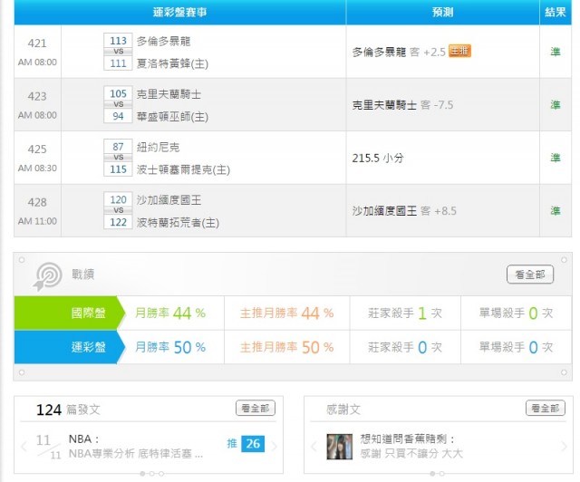Click the 準 result for game 428

pyautogui.click(x=555, y=210)
